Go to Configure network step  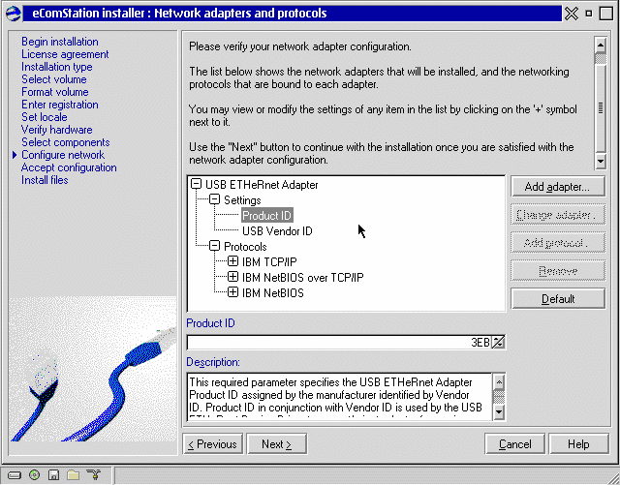(63, 155)
